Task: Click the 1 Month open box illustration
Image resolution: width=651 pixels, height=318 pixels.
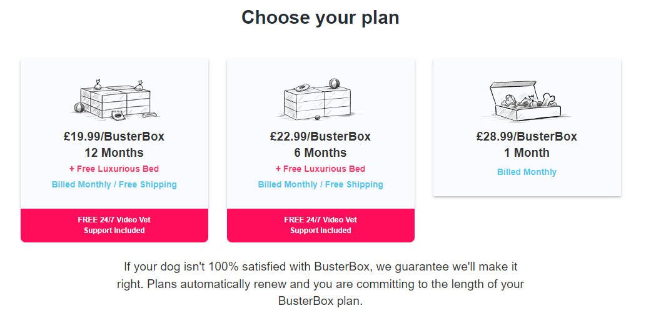Action: tap(527, 101)
